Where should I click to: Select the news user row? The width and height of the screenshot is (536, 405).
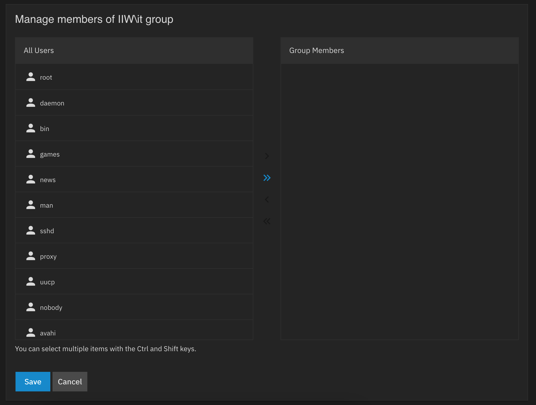(134, 179)
